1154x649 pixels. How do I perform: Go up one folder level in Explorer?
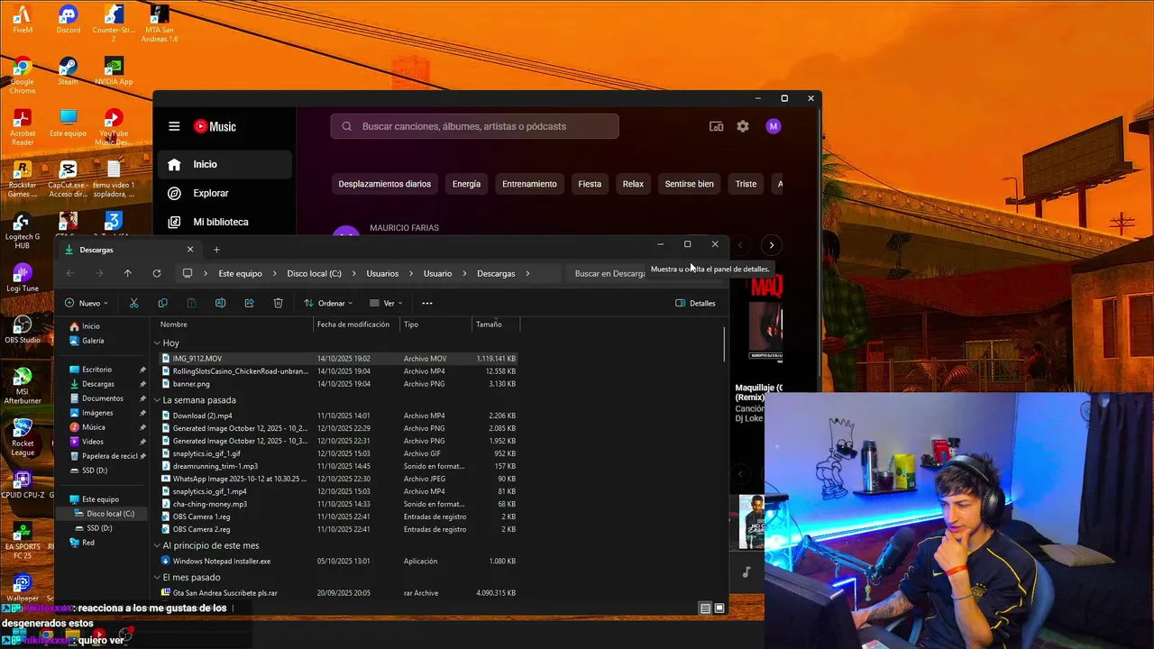pos(127,273)
